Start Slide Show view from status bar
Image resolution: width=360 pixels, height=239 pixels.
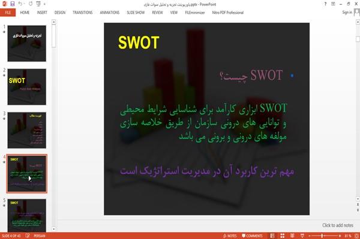(302, 236)
